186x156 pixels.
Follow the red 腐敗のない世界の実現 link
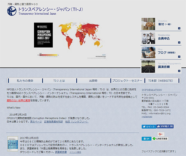[18, 100]
